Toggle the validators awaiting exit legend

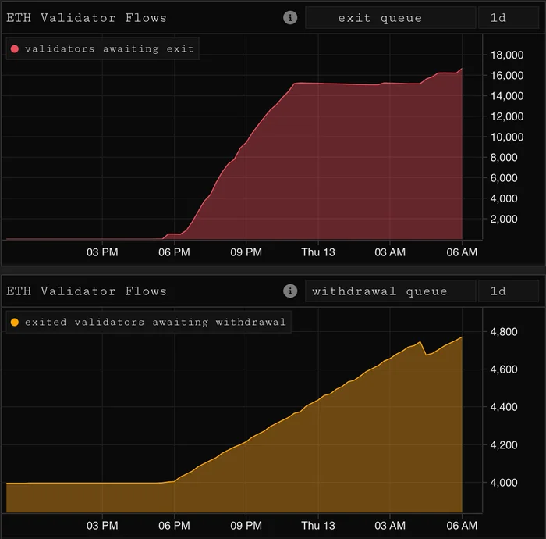pyautogui.click(x=102, y=48)
